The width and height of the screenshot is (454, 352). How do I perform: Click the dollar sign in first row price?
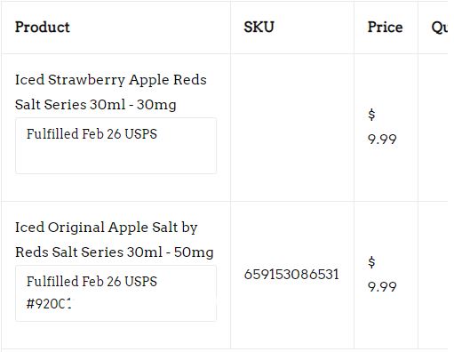point(371,115)
